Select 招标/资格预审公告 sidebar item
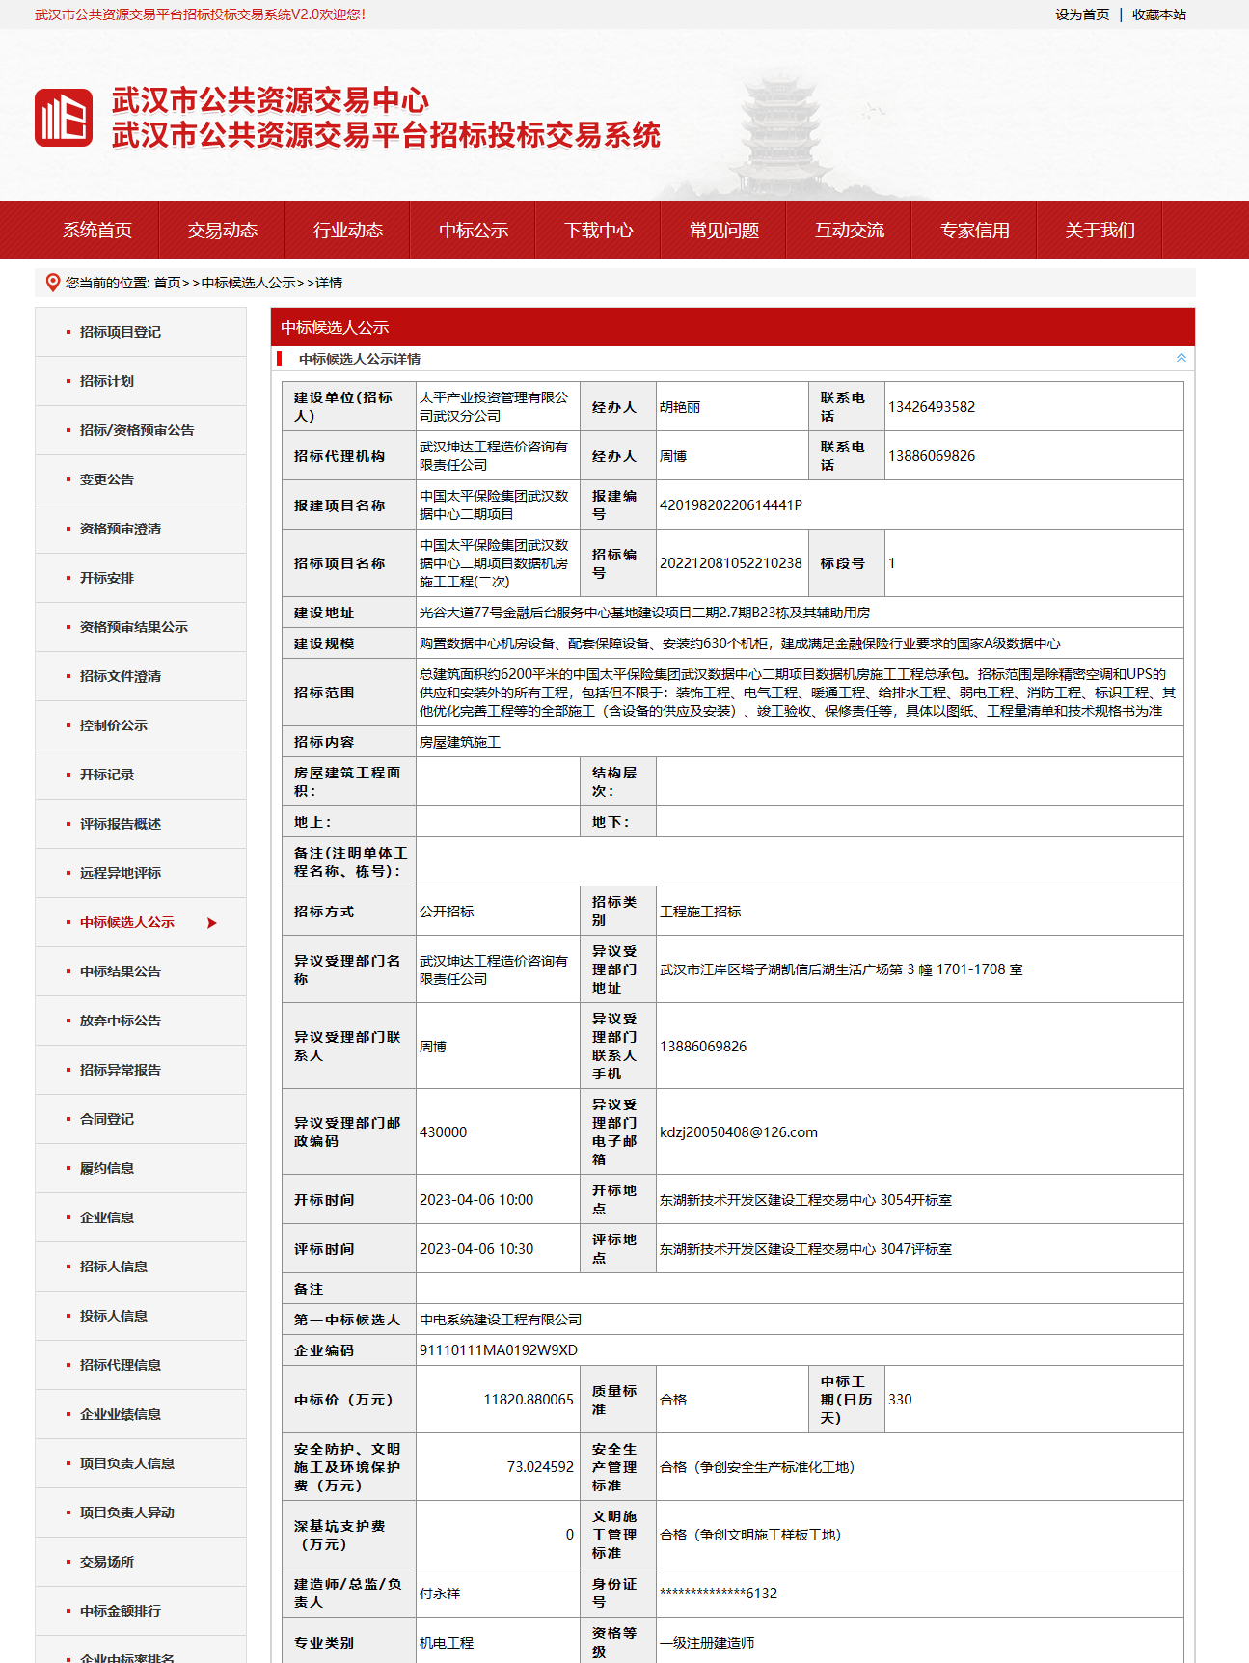 tap(137, 430)
